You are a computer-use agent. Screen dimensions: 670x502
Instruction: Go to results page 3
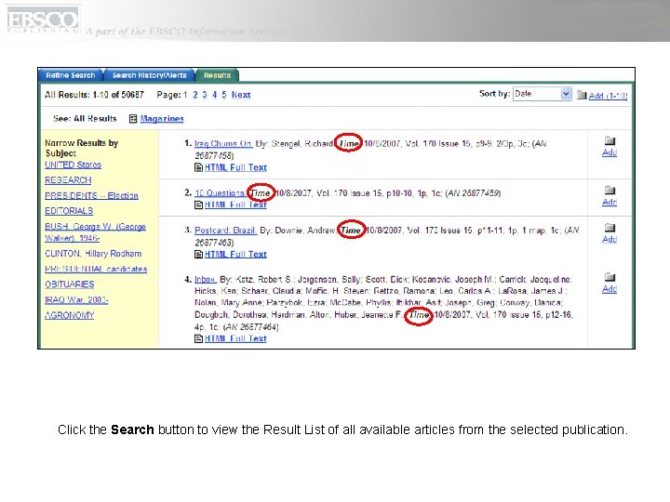point(205,95)
